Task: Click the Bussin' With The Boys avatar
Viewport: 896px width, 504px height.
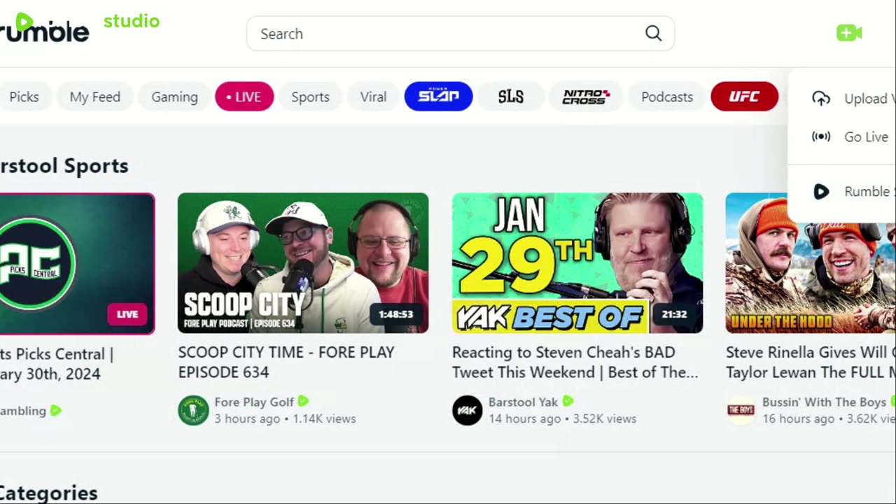Action: pos(741,410)
